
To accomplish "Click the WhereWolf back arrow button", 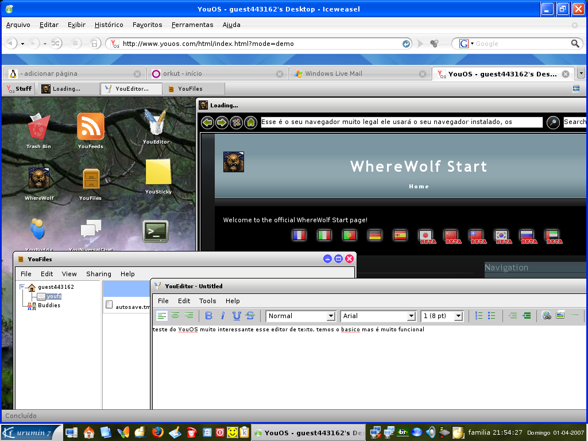I will 207,122.
